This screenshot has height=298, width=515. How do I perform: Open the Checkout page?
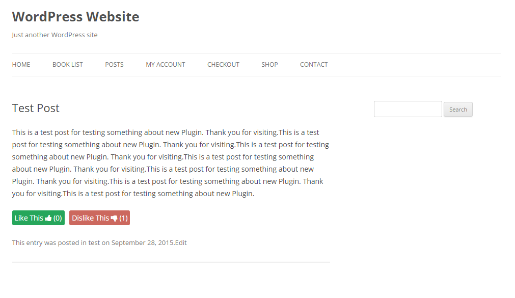(223, 65)
